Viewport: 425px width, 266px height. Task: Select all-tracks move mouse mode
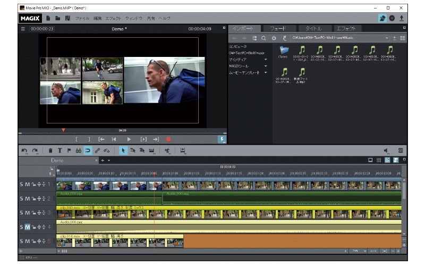142,151
